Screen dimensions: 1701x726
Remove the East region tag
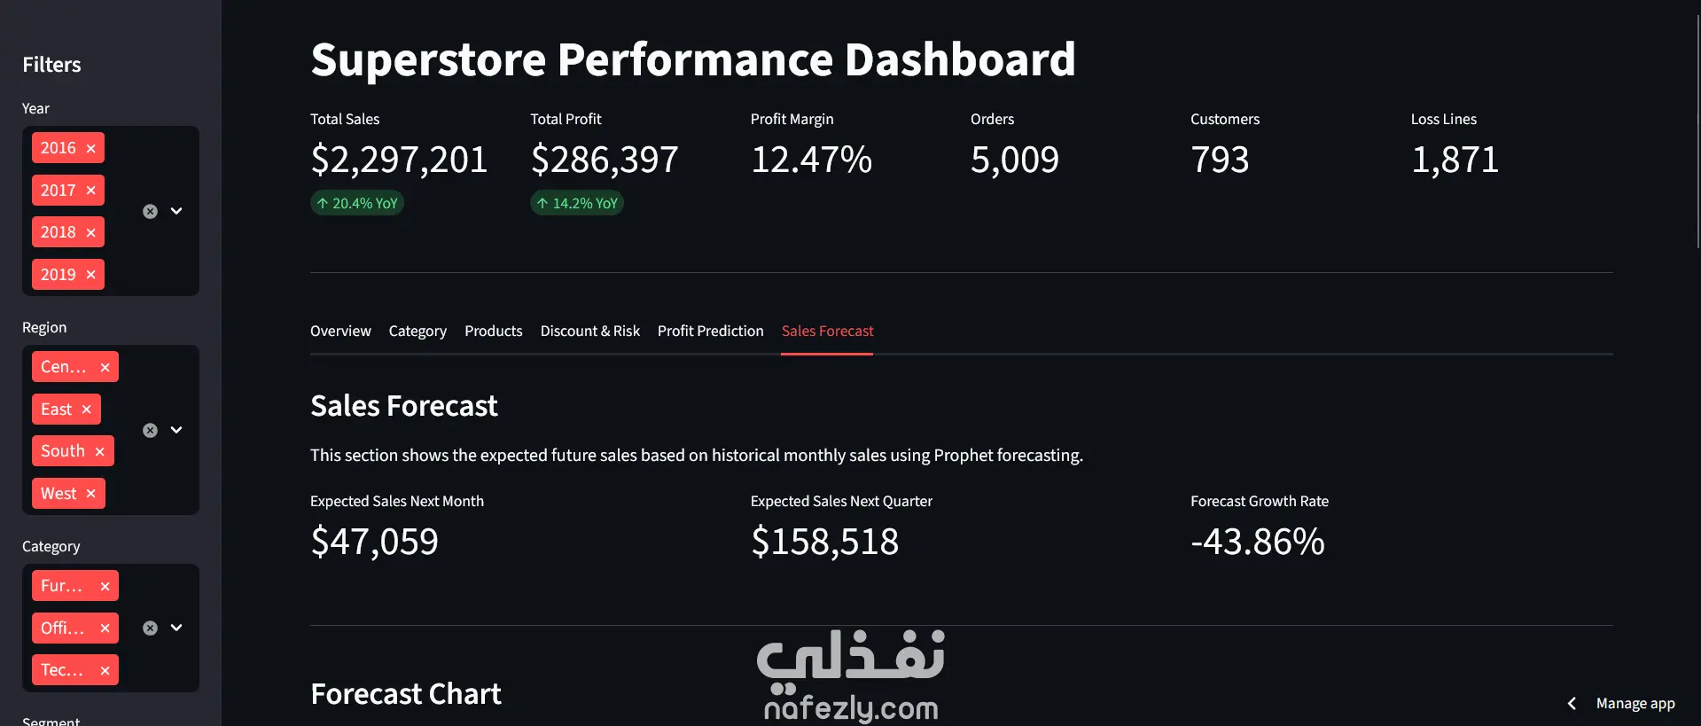coord(86,410)
